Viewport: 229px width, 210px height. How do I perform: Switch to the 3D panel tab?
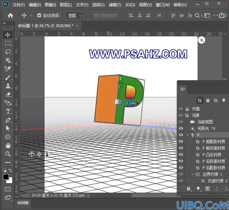coord(182,89)
